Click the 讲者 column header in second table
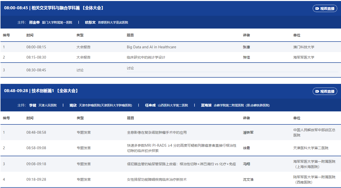341x188 pixels. pos(246,118)
